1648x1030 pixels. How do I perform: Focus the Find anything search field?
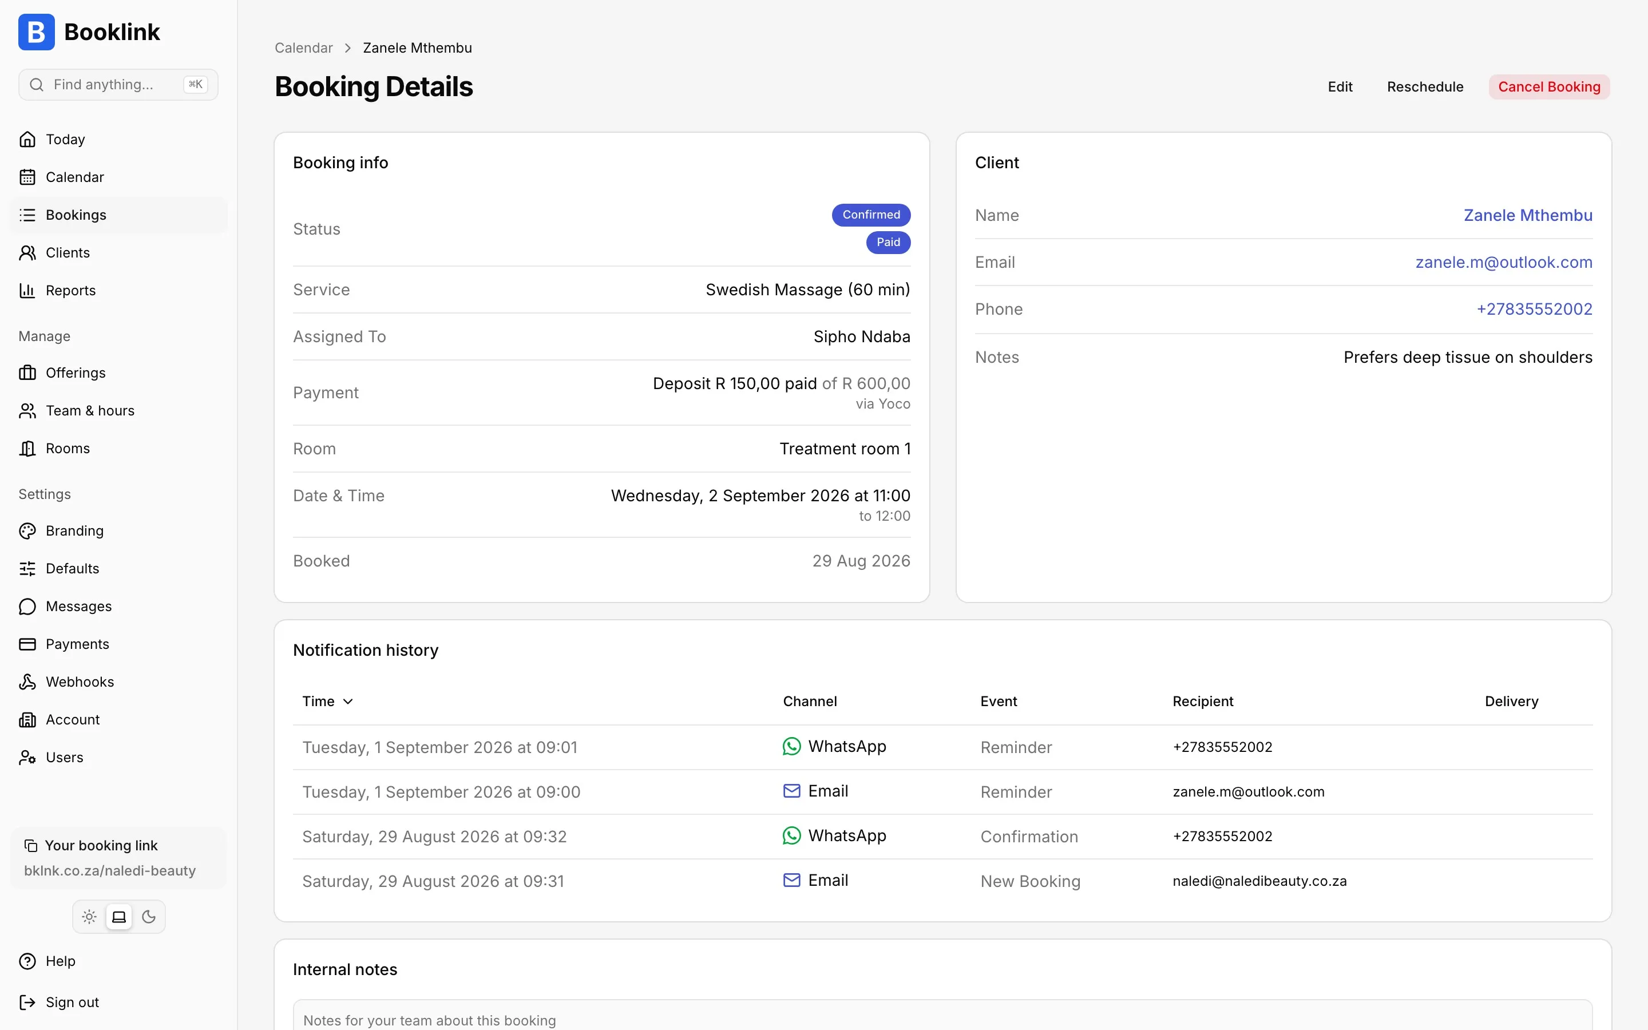[x=118, y=85]
